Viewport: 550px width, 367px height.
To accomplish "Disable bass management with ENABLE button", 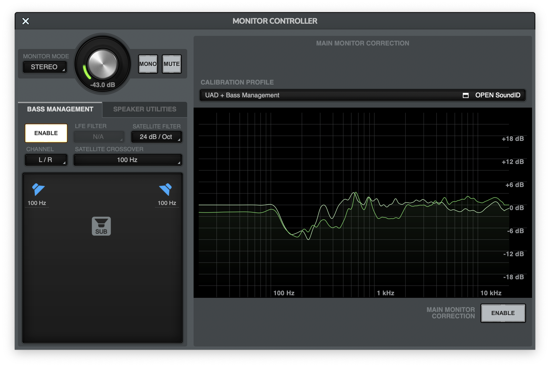I will point(46,133).
